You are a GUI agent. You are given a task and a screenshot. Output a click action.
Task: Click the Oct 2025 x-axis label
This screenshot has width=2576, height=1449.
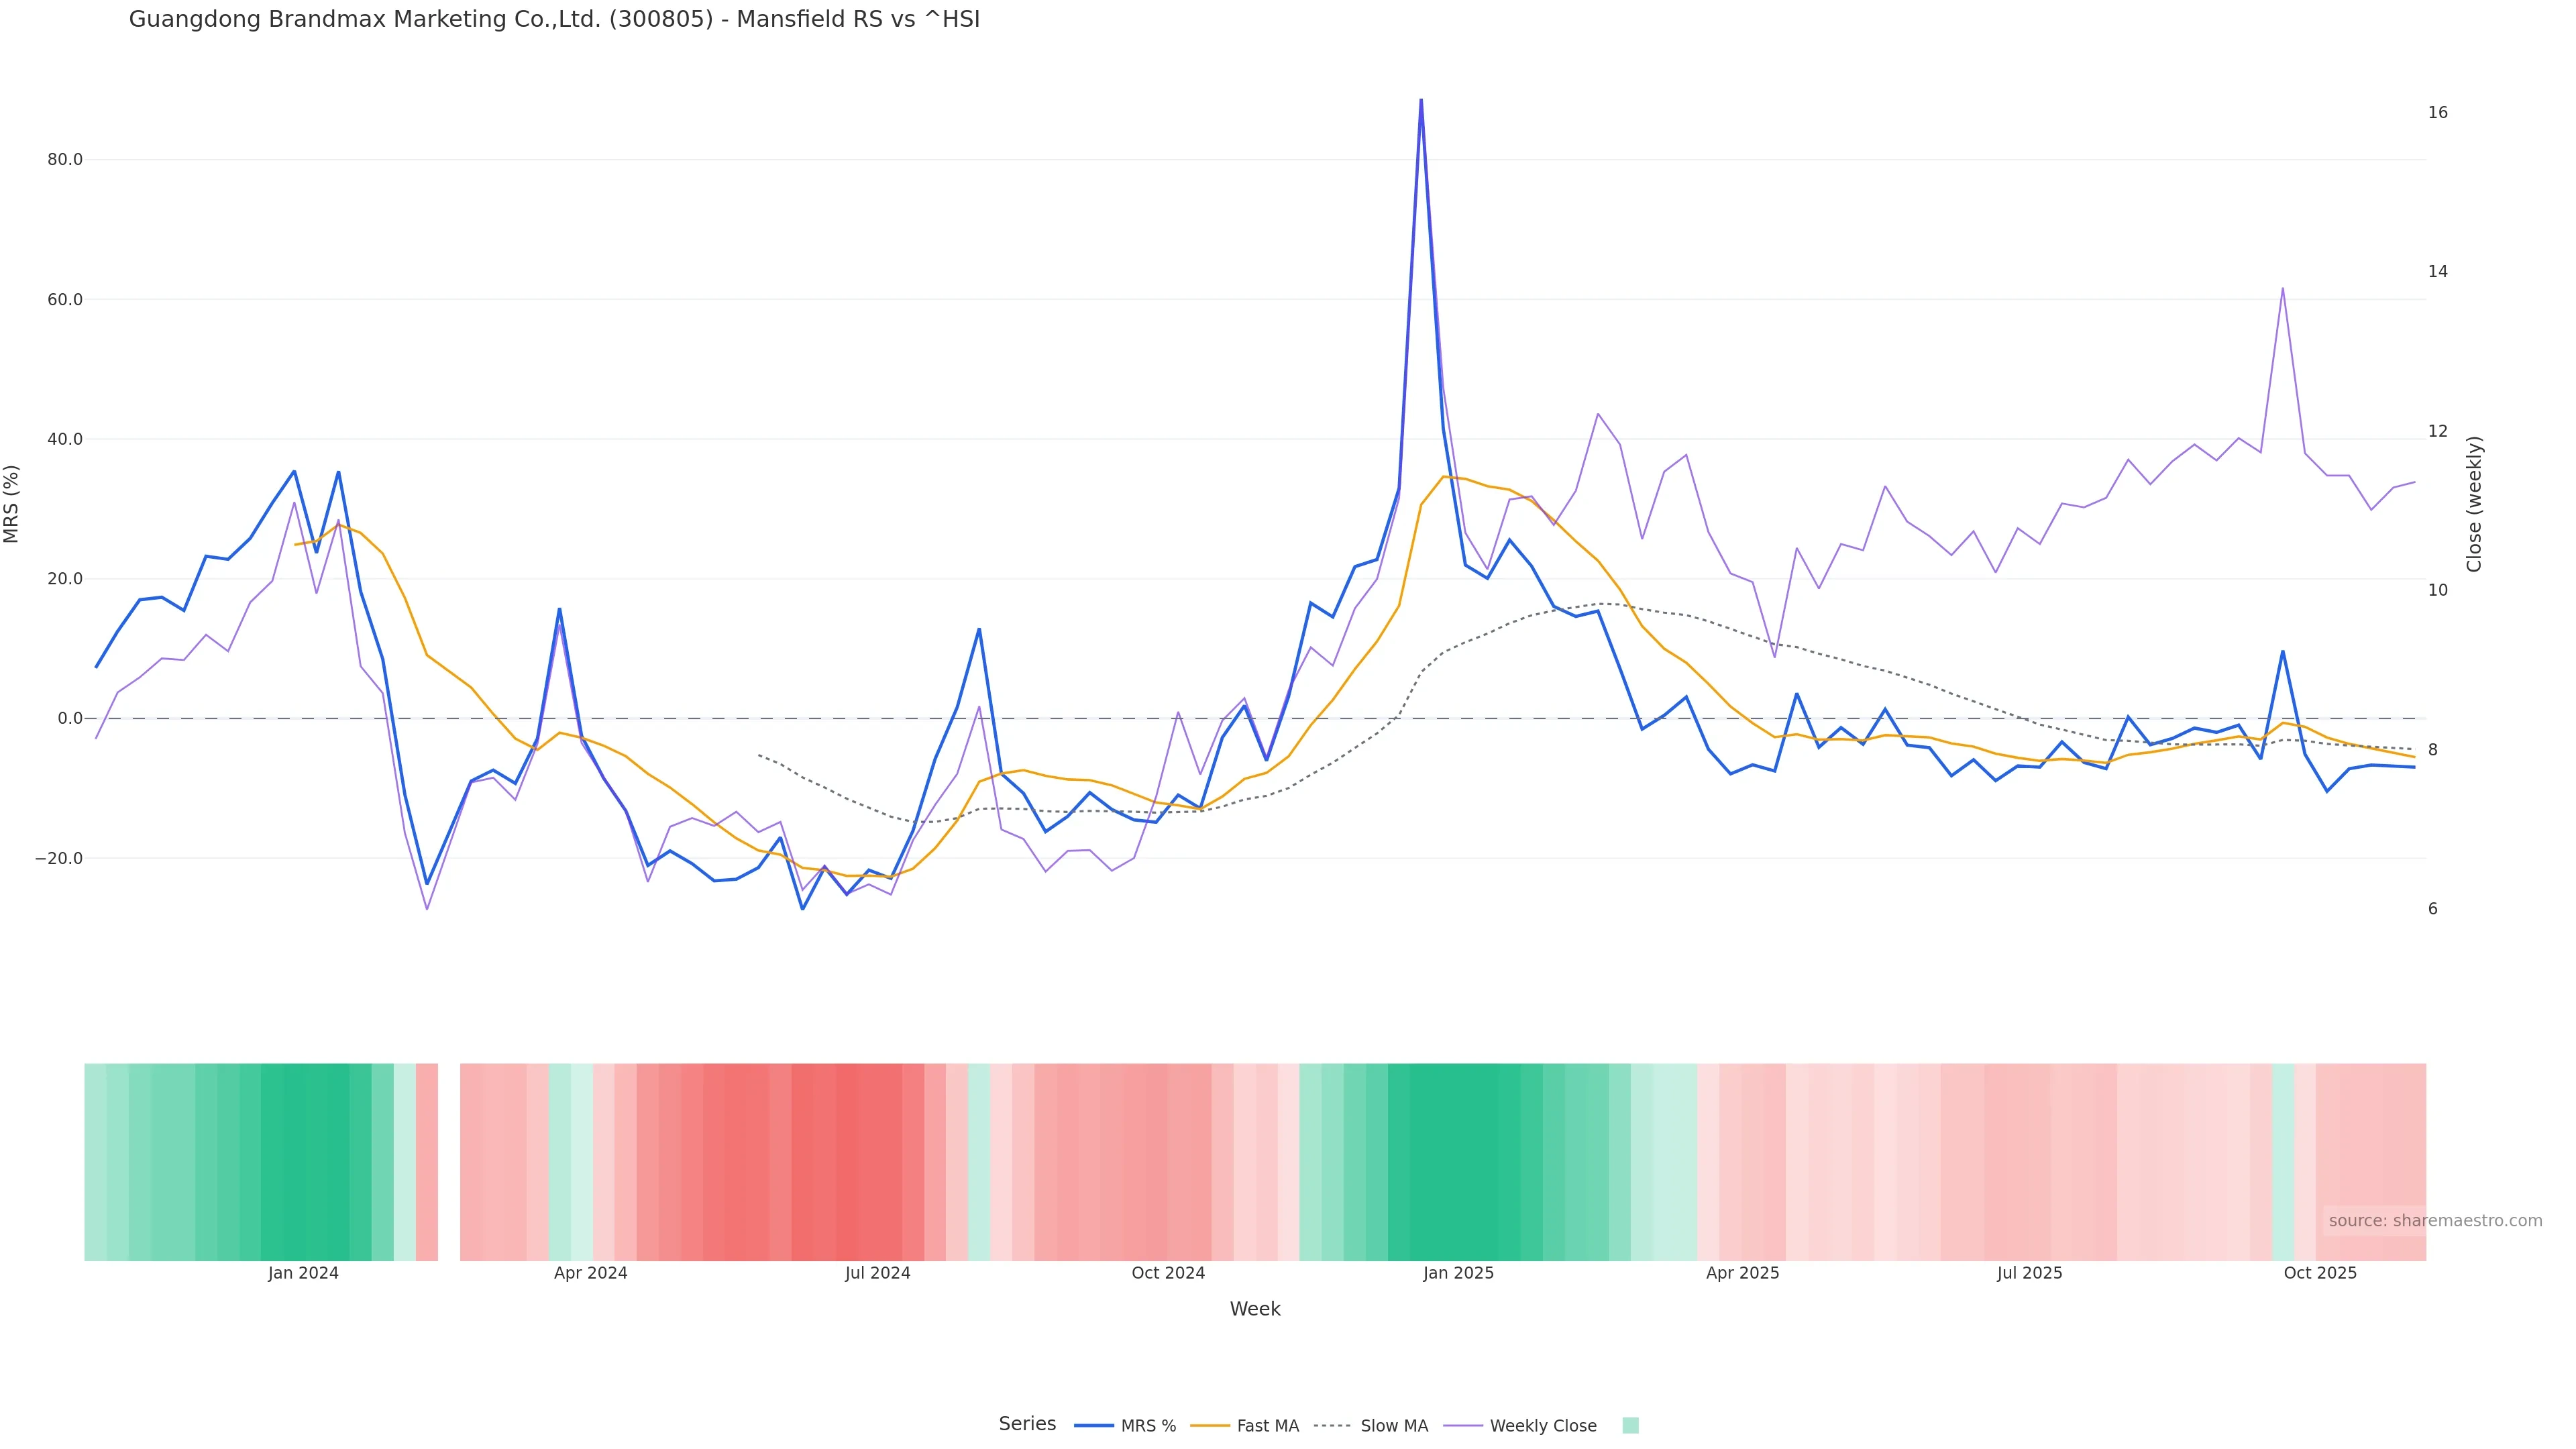click(x=2320, y=1274)
